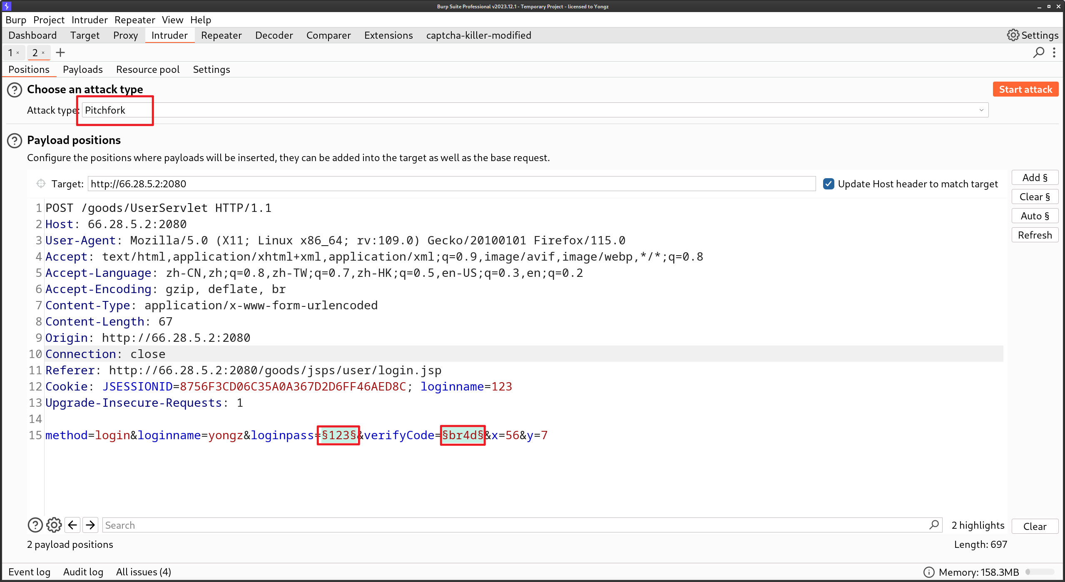1065x582 pixels.
Task: Toggle Update Host header to match target
Action: [829, 184]
